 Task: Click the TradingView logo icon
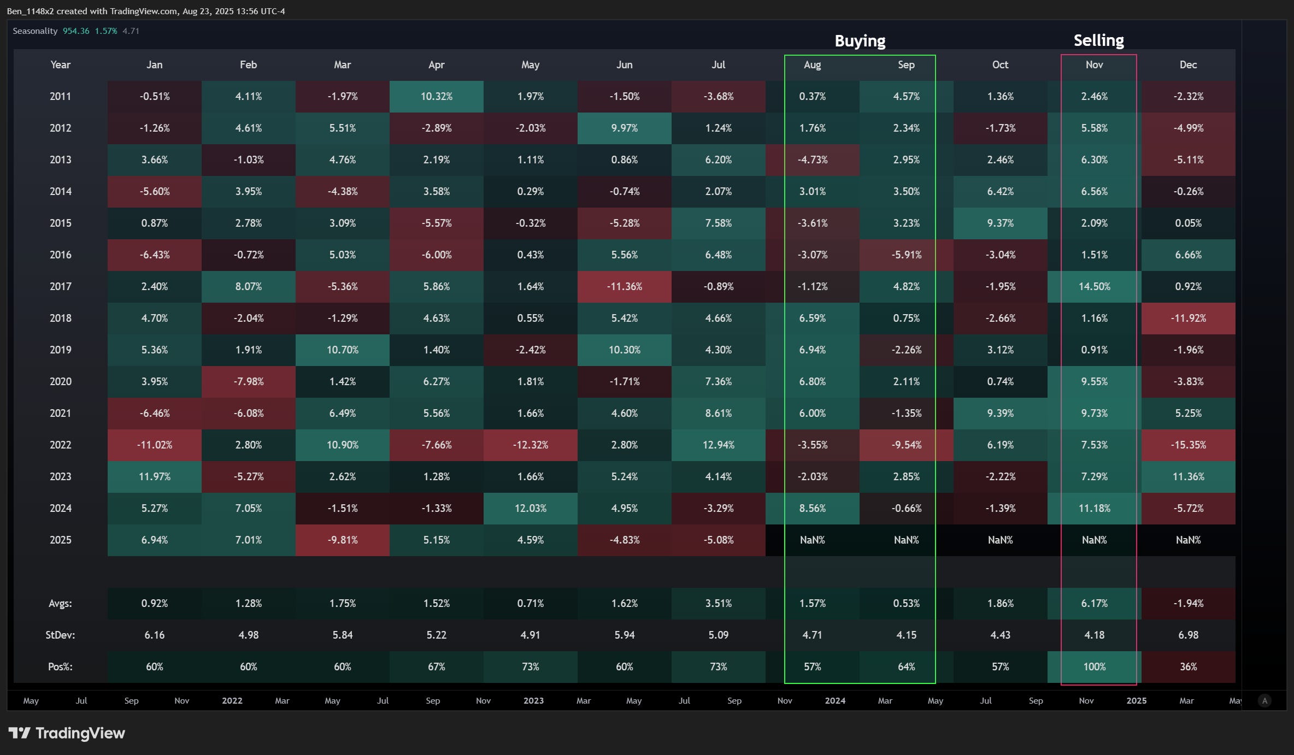pyautogui.click(x=19, y=733)
